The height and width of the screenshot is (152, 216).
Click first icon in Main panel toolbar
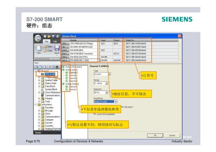click(x=36, y=67)
